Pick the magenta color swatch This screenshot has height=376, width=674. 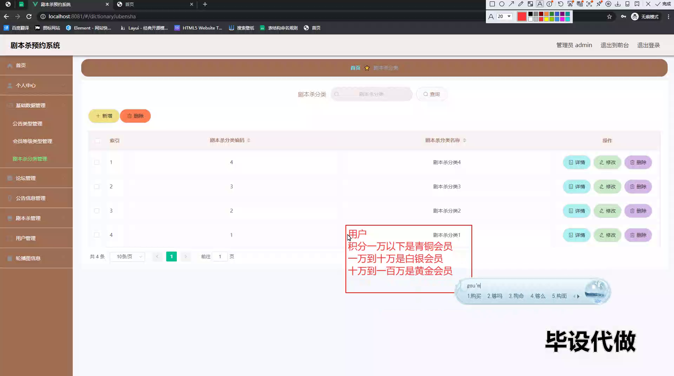tap(562, 19)
